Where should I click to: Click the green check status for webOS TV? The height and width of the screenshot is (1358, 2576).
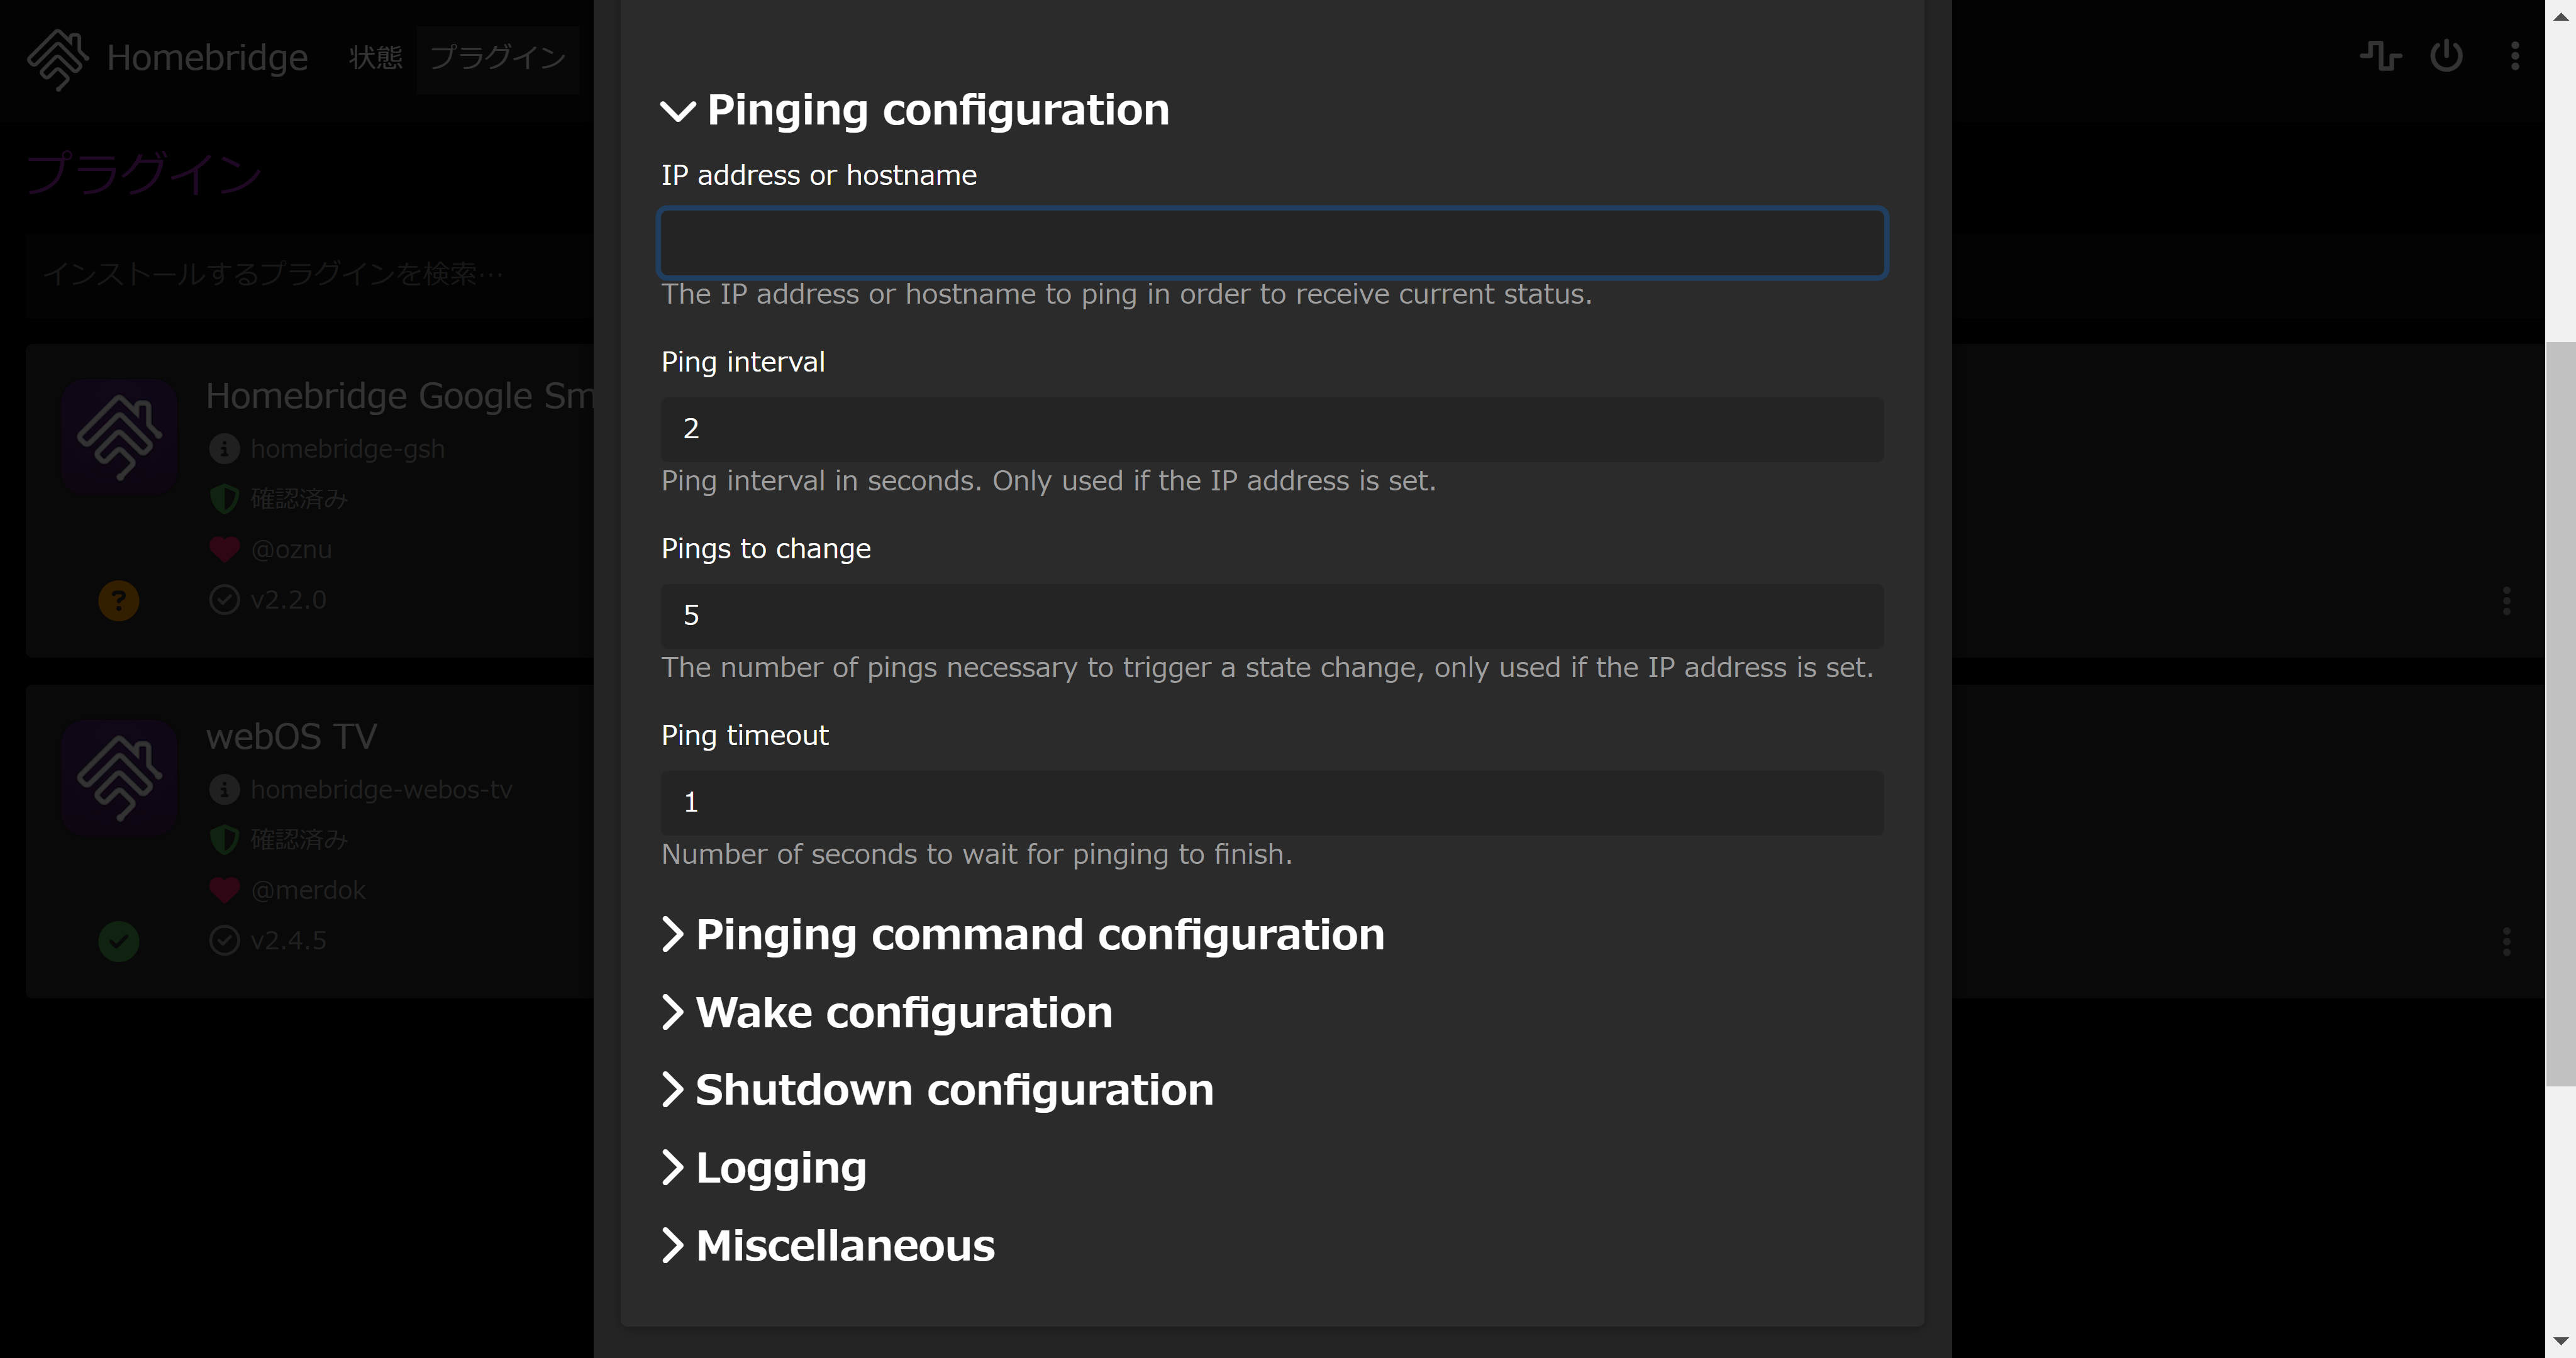119,941
